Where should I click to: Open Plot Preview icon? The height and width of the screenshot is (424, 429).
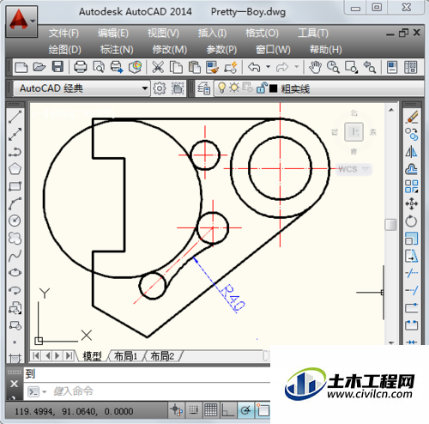[x=99, y=68]
